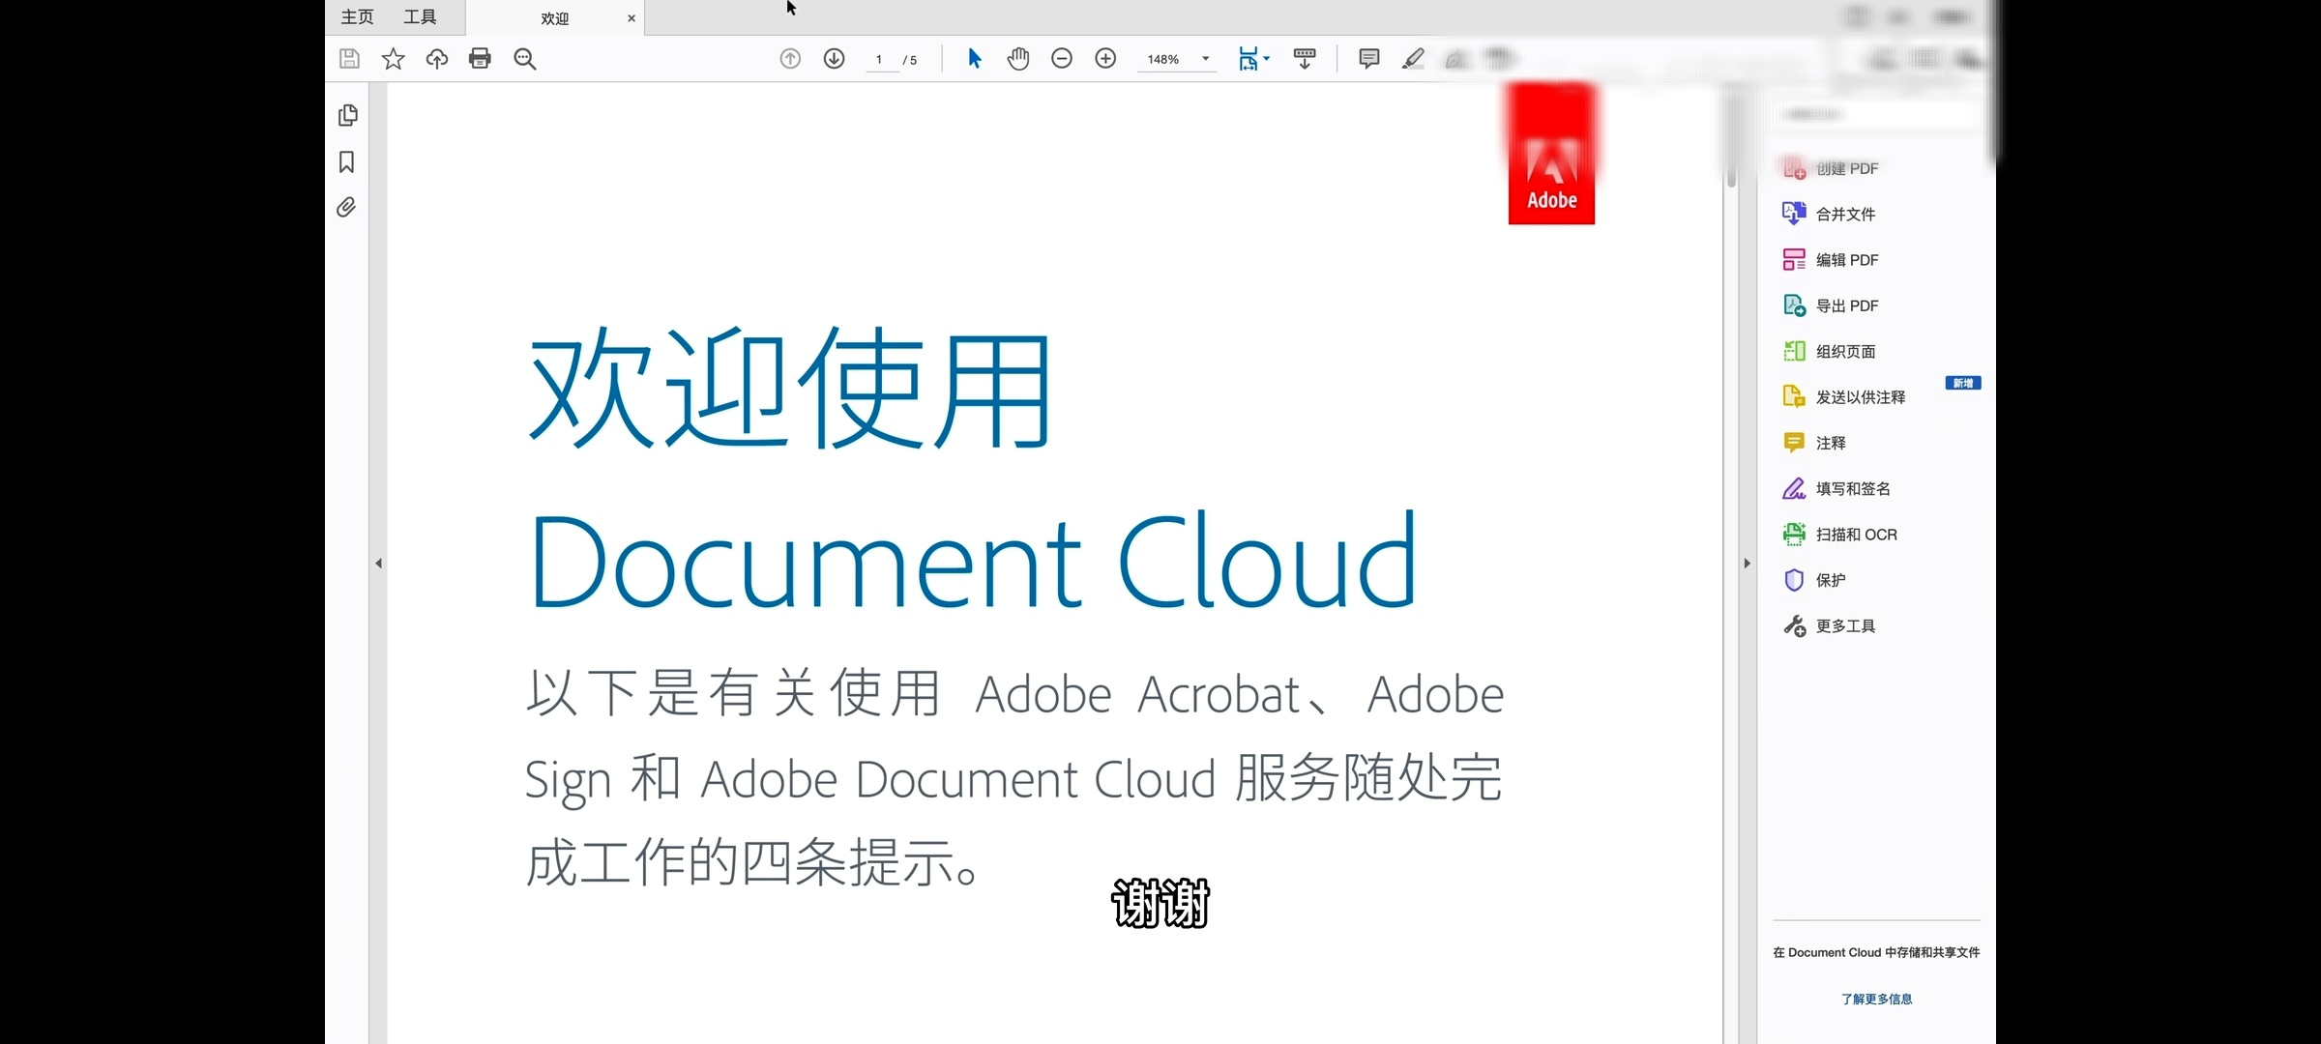The width and height of the screenshot is (2321, 1044).
Task: Open 组织页面 tool
Action: pos(1829,351)
